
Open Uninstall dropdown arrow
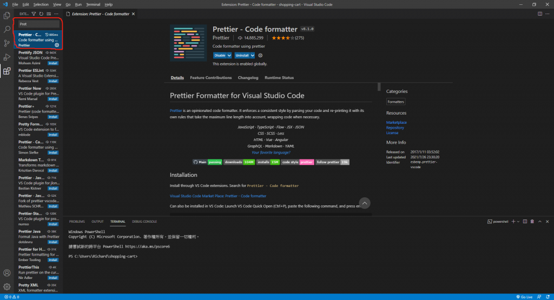pos(252,56)
